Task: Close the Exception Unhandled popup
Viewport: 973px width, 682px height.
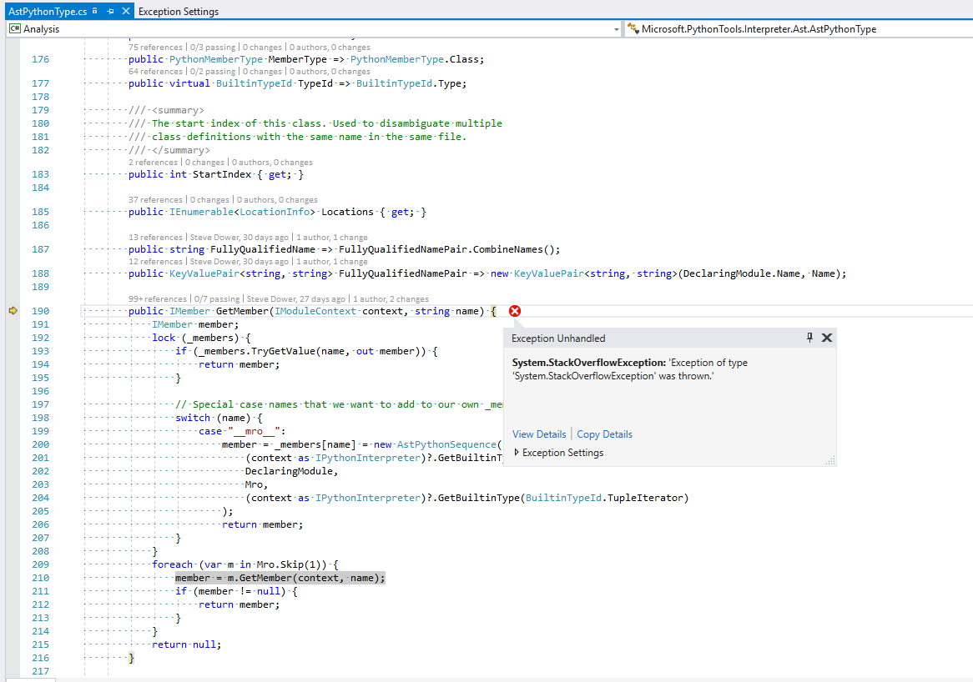Action: pos(827,338)
